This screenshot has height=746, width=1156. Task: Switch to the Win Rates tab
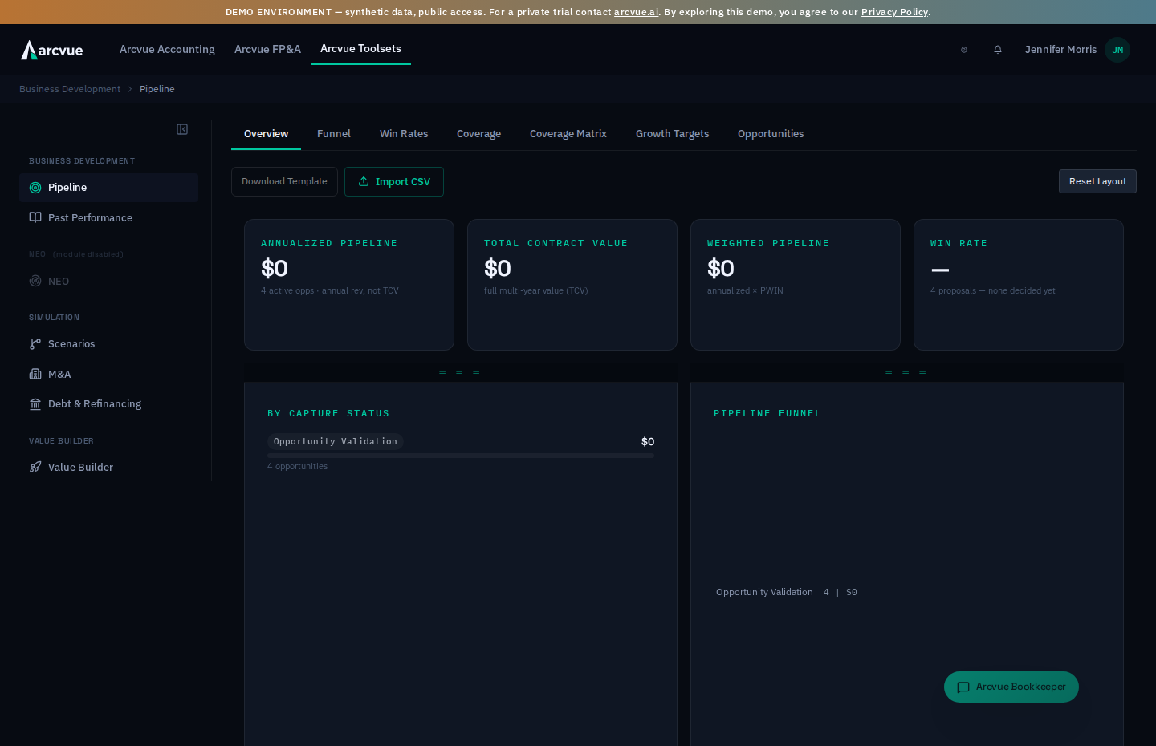coord(404,134)
